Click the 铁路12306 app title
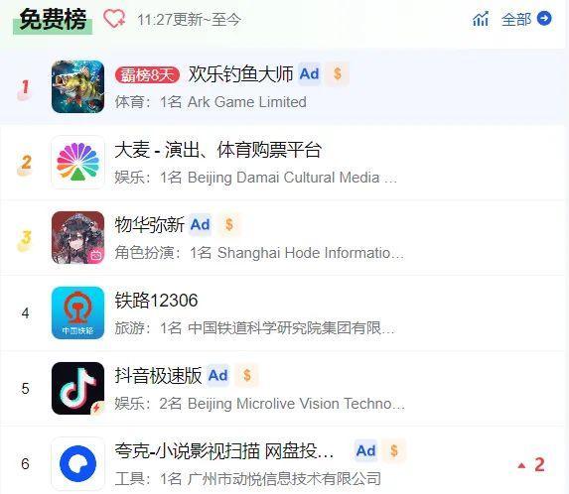The image size is (569, 494). (x=156, y=301)
